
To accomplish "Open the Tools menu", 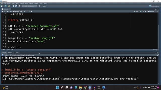I will tap(41, 3).
